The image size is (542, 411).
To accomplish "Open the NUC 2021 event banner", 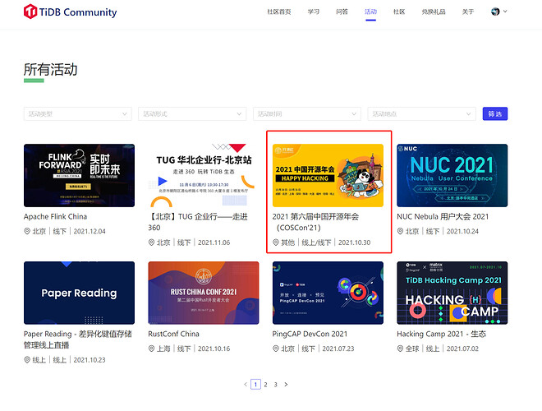I will (x=452, y=175).
